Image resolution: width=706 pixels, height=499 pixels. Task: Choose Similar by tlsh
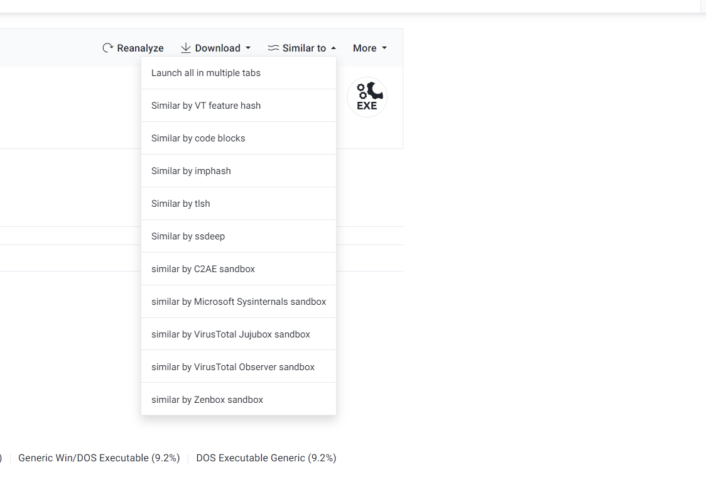click(181, 204)
